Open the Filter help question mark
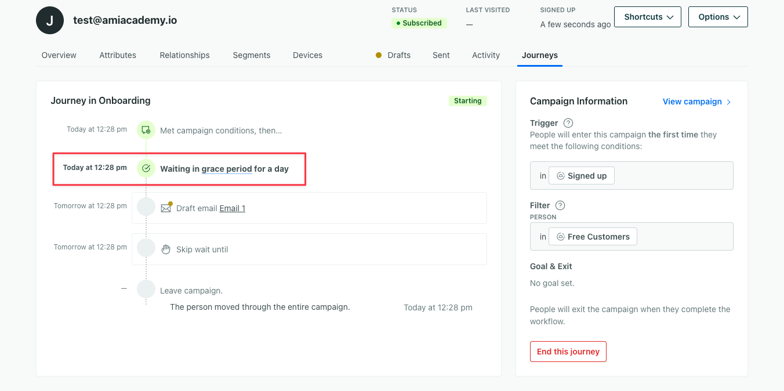 [559, 205]
